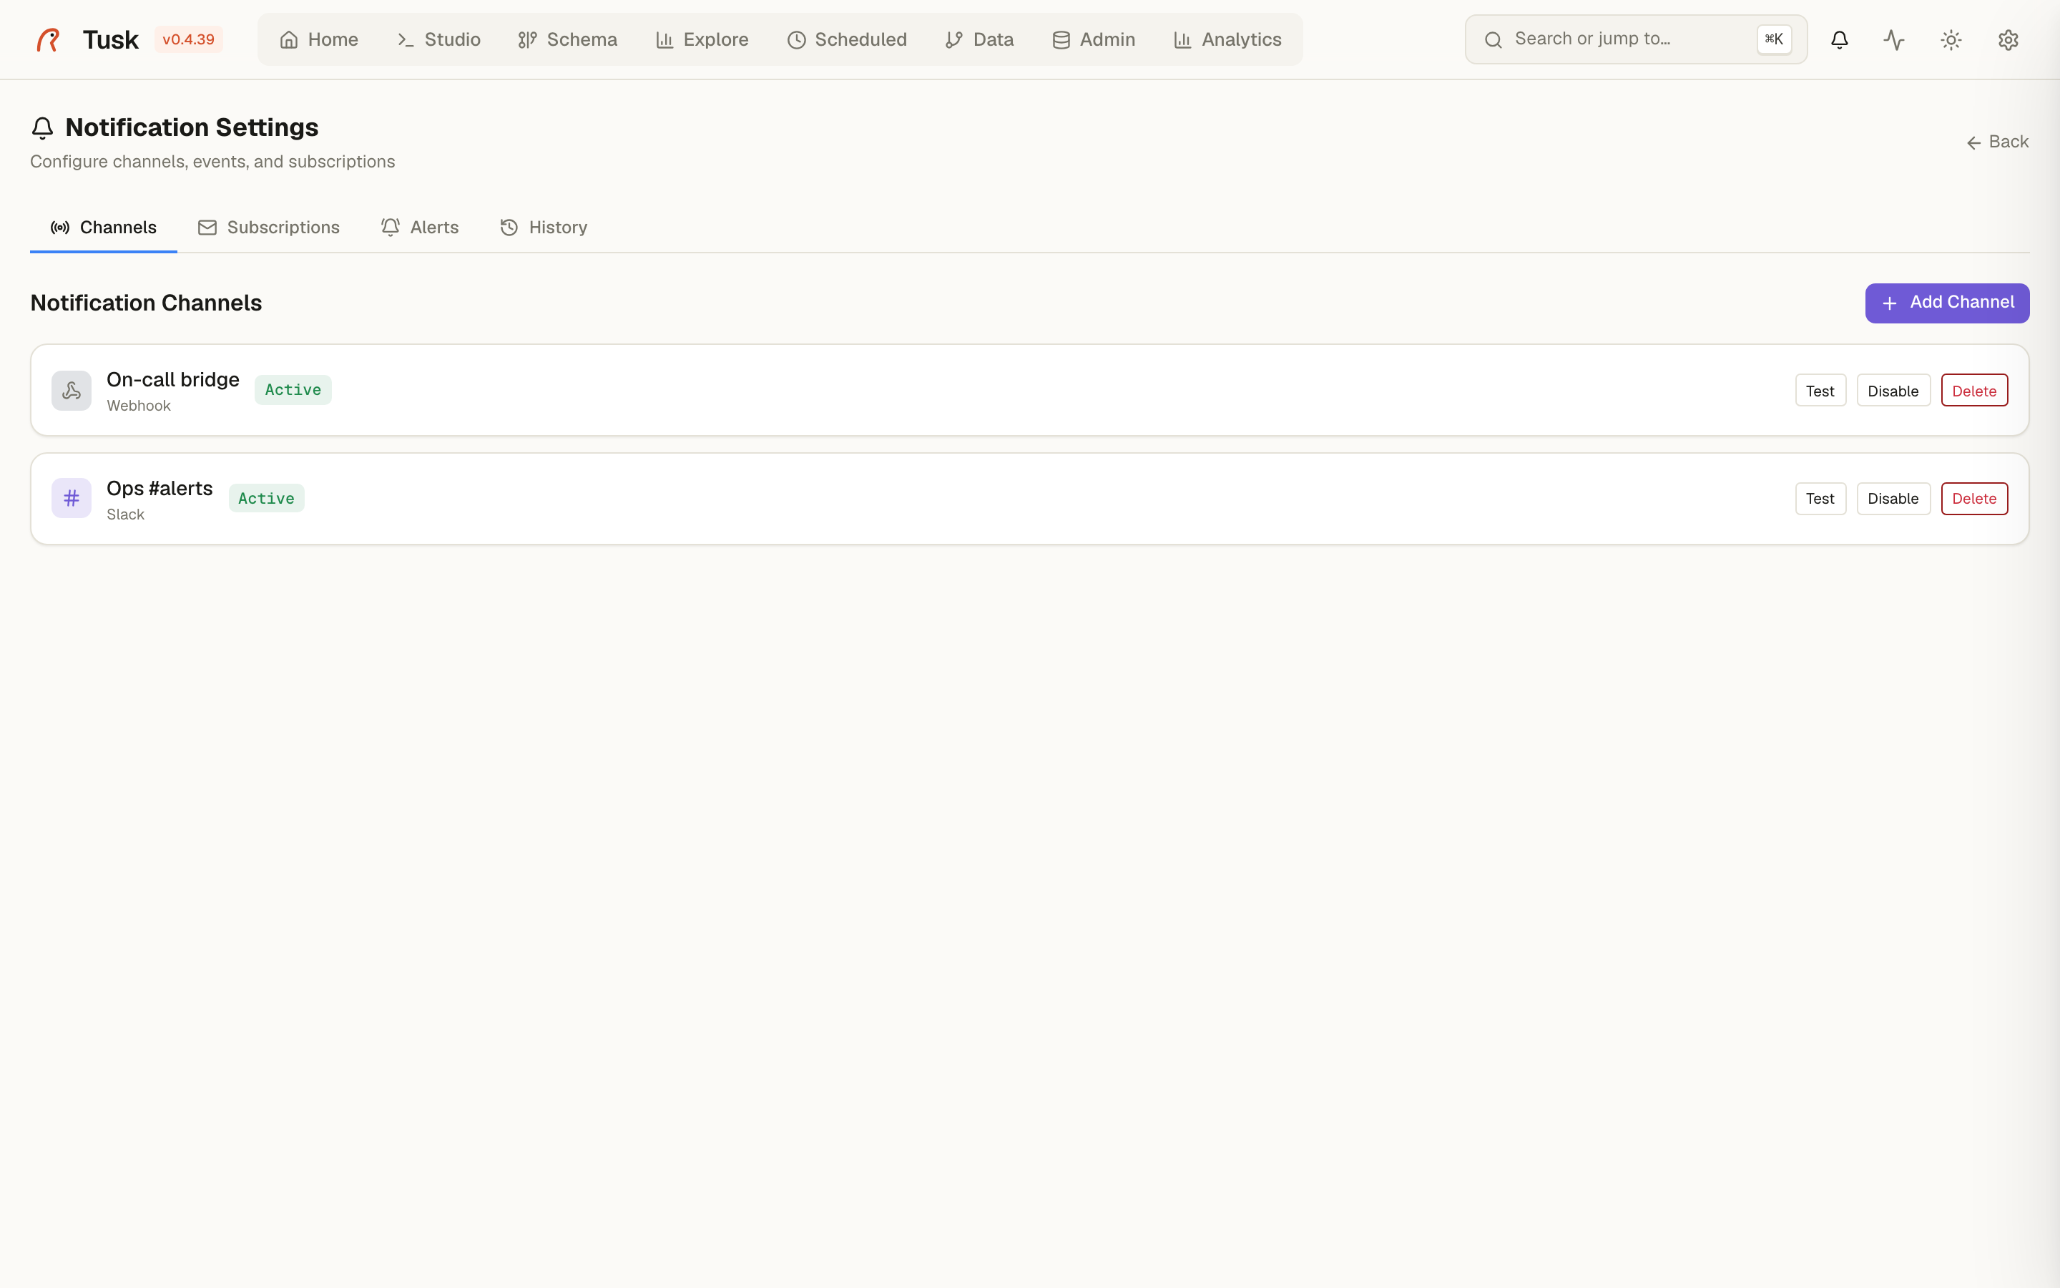Click the Webhook type label
Viewport: 2060px width, 1288px height.
139,406
